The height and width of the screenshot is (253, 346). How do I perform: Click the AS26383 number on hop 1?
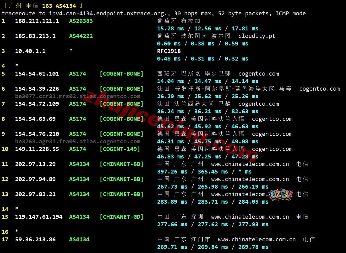point(81,21)
